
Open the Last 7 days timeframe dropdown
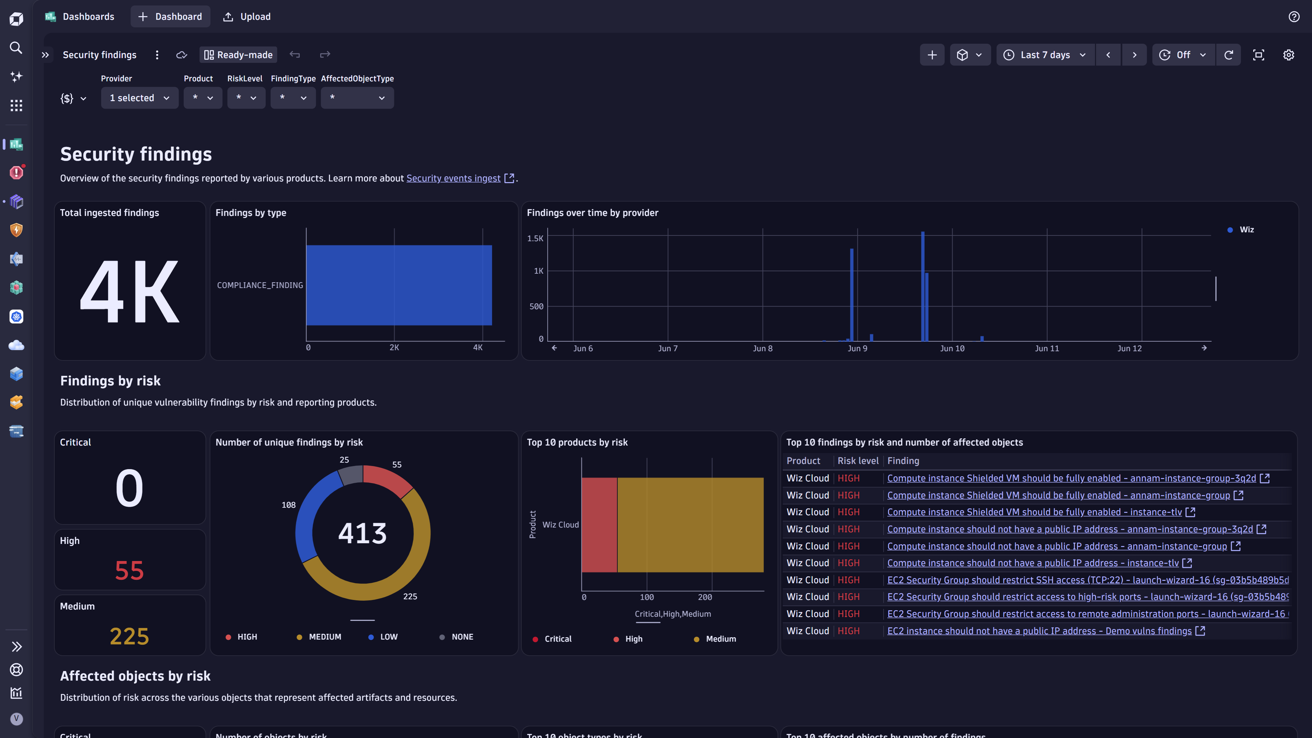1045,55
